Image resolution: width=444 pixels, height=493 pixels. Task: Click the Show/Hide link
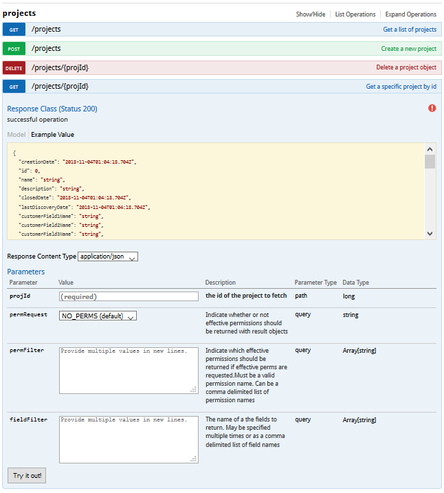311,14
